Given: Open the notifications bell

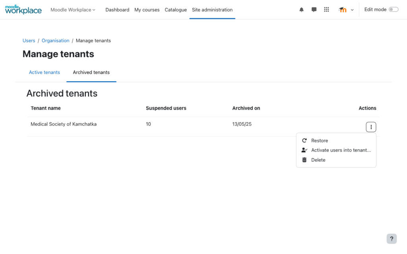Looking at the screenshot, I should 301,10.
